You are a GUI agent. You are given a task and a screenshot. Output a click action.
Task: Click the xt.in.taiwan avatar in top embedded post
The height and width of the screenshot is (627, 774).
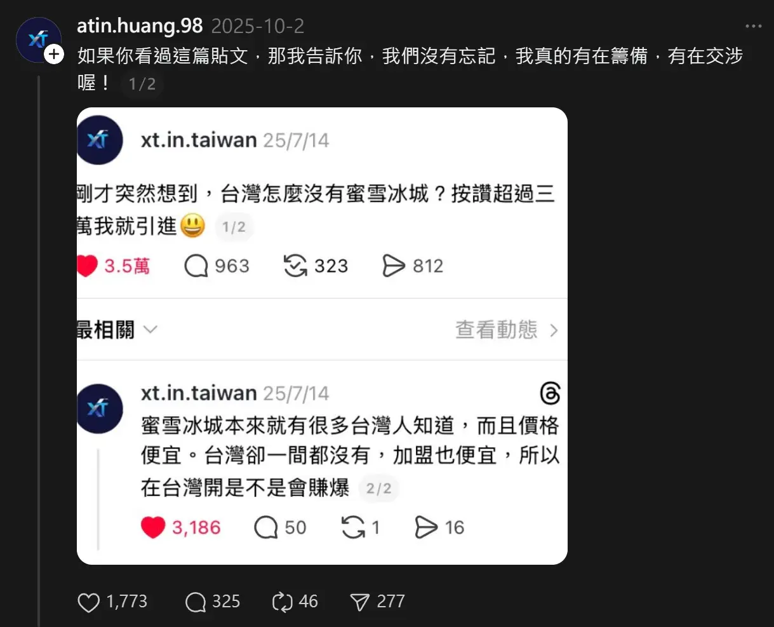pos(100,140)
